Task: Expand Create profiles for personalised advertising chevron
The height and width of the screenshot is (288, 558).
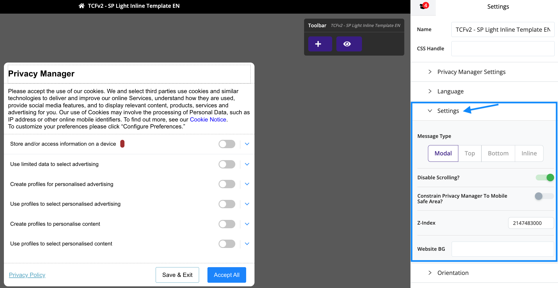Action: click(x=247, y=184)
